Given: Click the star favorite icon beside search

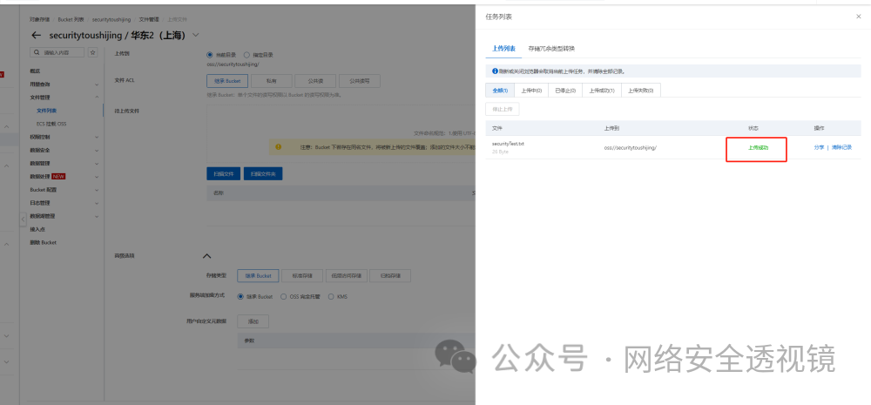Looking at the screenshot, I should [x=93, y=52].
